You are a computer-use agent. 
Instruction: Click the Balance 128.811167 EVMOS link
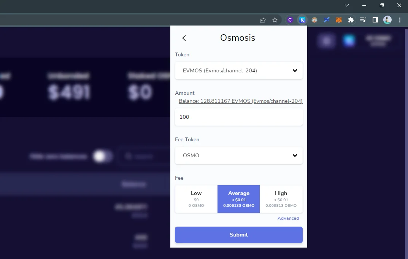coord(240,101)
